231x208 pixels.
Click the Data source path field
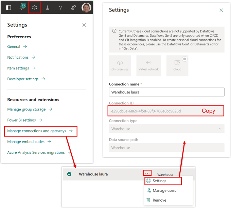(166, 148)
